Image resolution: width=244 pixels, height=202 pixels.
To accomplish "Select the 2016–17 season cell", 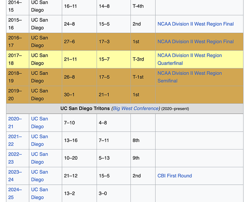I will coord(18,42).
